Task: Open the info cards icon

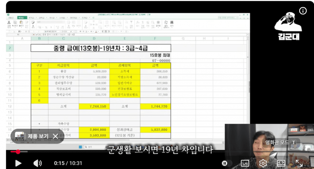Action: [x=303, y=11]
